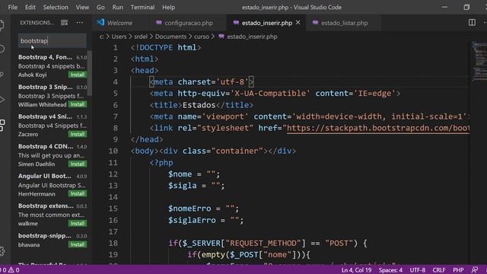Change indentation via Spaces: 4
Viewport: 487px width, 274px height.
click(390, 270)
